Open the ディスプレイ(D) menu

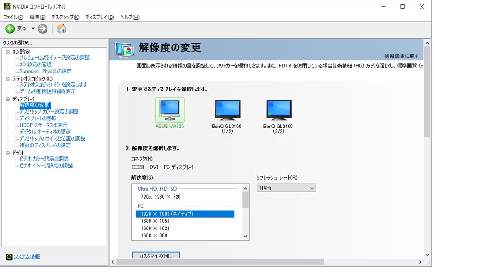click(x=100, y=18)
